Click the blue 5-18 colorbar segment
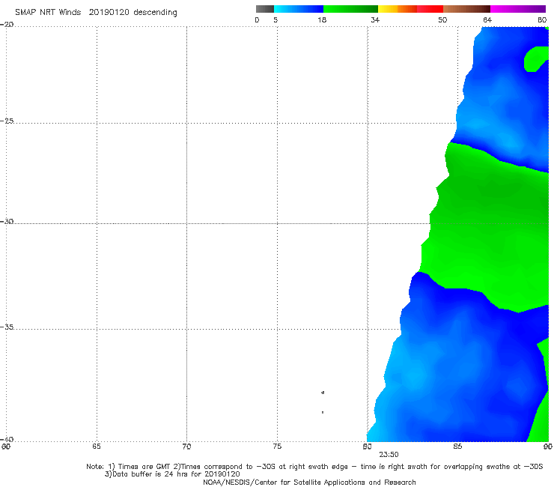 [299, 9]
